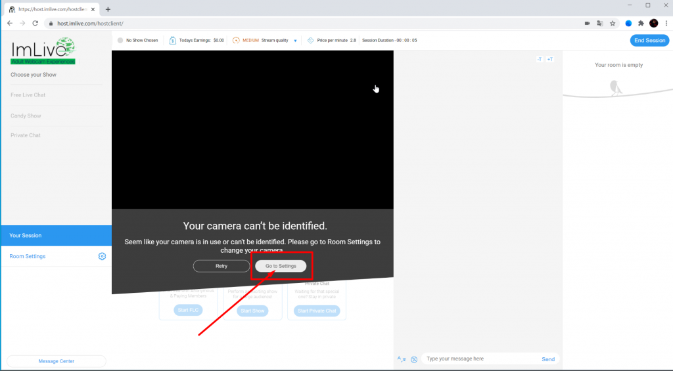Image resolution: width=673 pixels, height=371 pixels.
Task: Click the Retry button
Action: [221, 266]
